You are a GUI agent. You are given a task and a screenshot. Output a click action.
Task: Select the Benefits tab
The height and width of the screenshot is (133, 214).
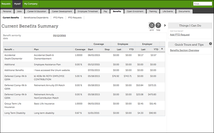117,11
